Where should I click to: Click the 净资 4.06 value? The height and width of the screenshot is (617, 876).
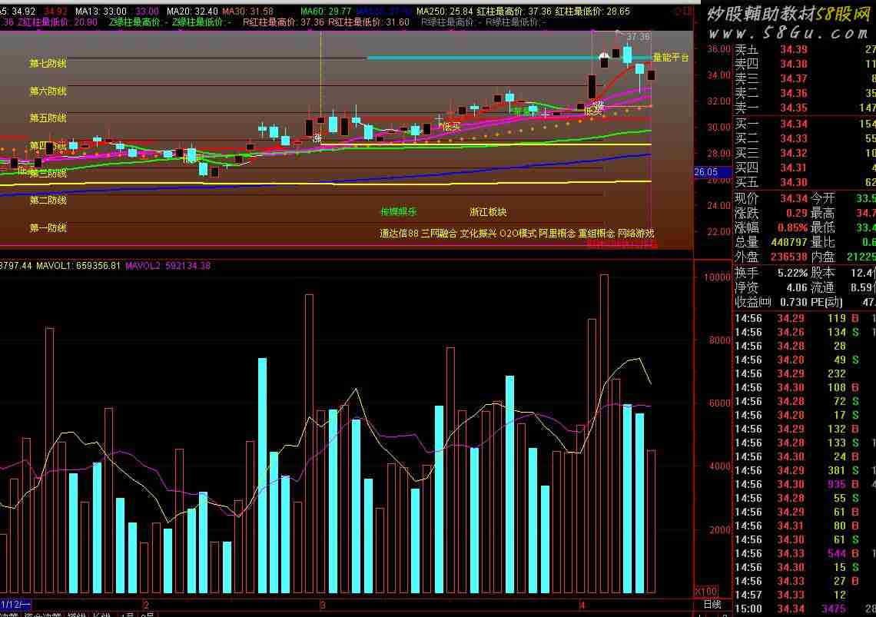click(x=797, y=288)
